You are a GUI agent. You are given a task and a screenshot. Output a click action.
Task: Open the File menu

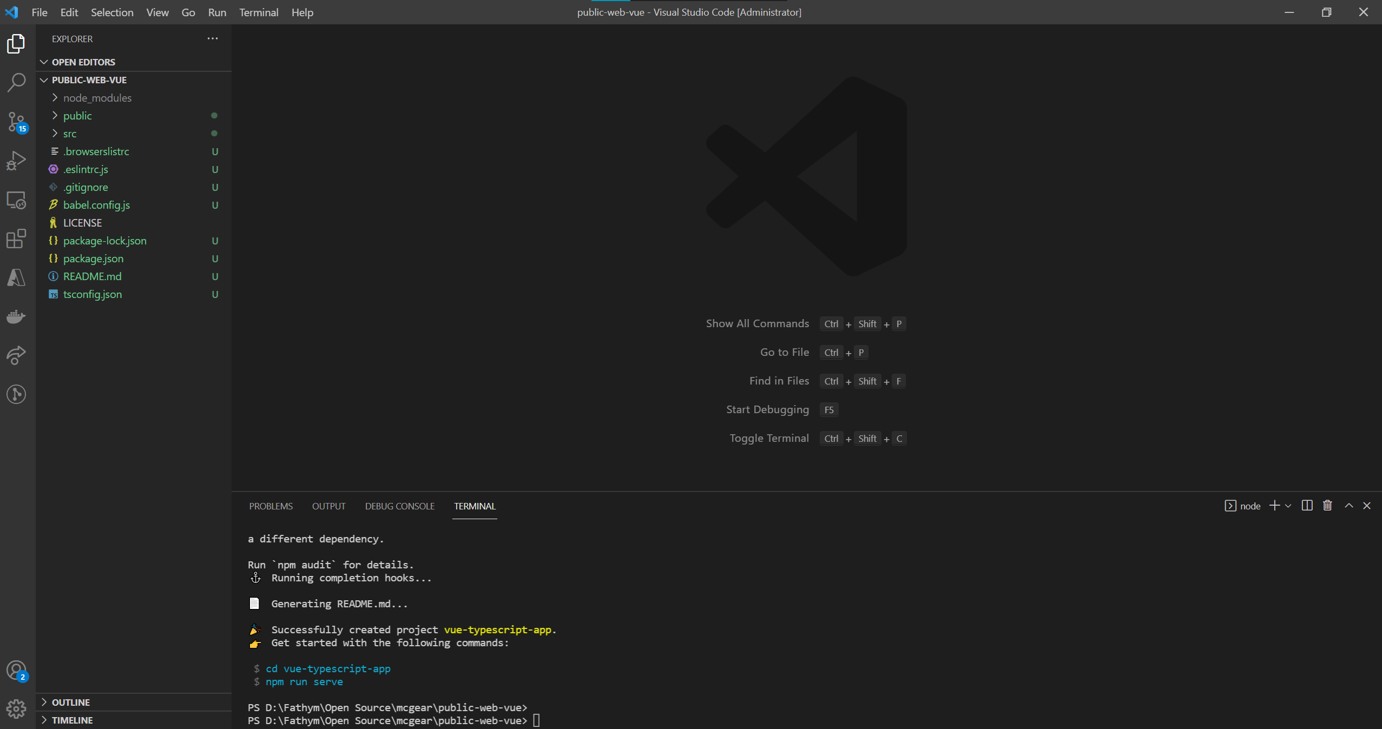(x=40, y=12)
